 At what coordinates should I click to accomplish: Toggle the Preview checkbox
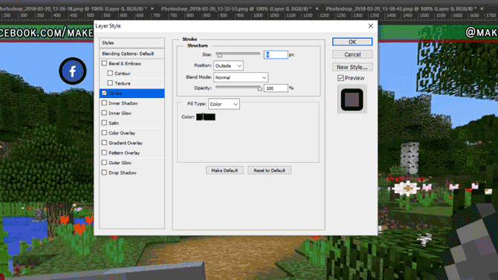tap(340, 78)
